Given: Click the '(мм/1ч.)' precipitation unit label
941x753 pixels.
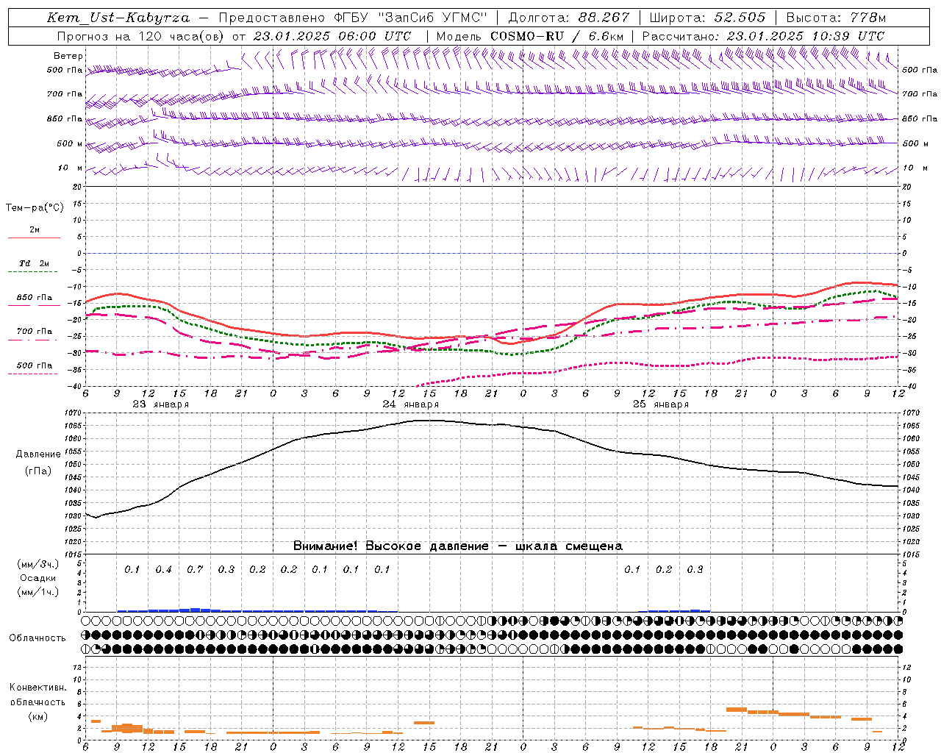Looking at the screenshot, I should coord(38,592).
